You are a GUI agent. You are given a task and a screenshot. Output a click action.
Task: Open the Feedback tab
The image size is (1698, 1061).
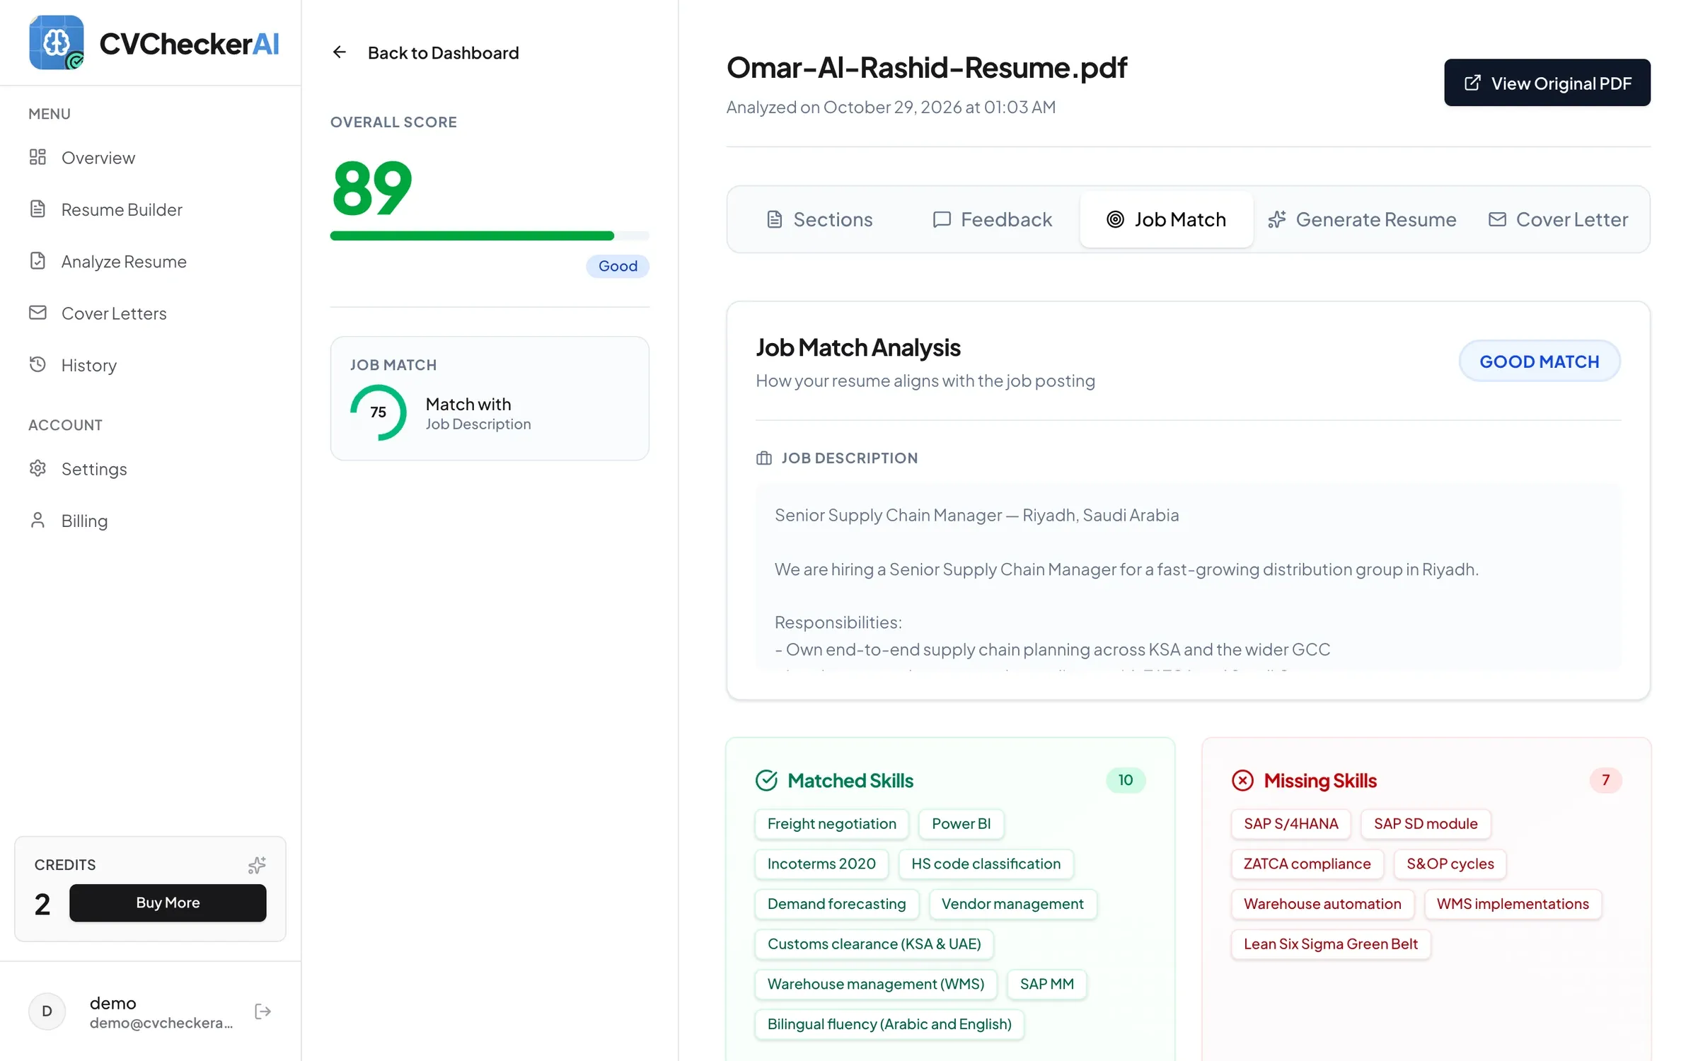pyautogui.click(x=992, y=219)
